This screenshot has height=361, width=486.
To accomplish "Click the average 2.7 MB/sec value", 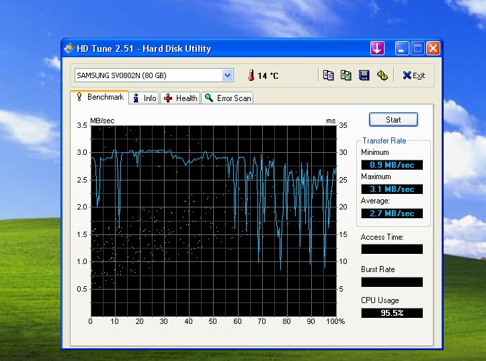I will click(x=392, y=214).
